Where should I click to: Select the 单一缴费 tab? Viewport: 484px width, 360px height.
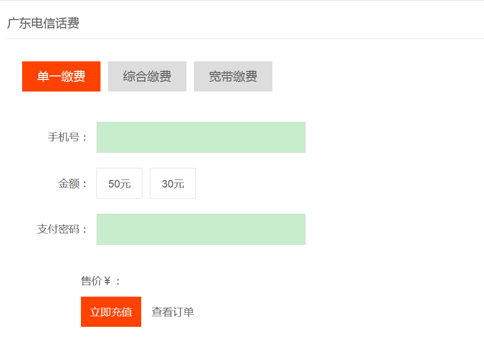click(x=61, y=76)
